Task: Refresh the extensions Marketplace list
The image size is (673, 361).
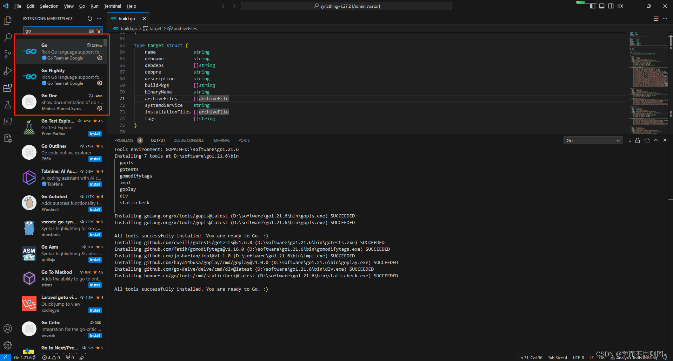Action: 90,19
